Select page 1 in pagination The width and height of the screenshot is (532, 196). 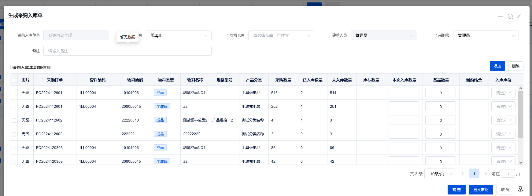474,174
